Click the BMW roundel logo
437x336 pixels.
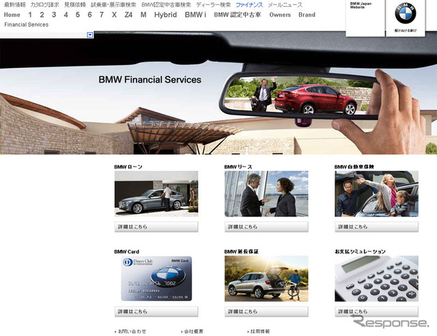405,13
